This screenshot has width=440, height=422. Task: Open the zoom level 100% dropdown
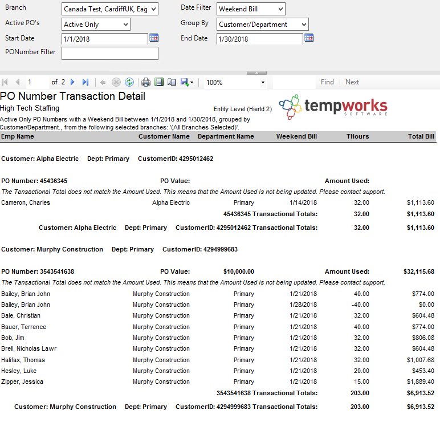pos(263,82)
